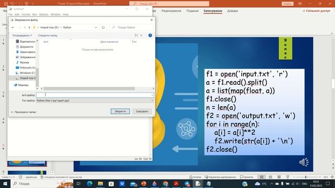Open File Explorer from taskbar
335x188 pixels.
point(100,183)
